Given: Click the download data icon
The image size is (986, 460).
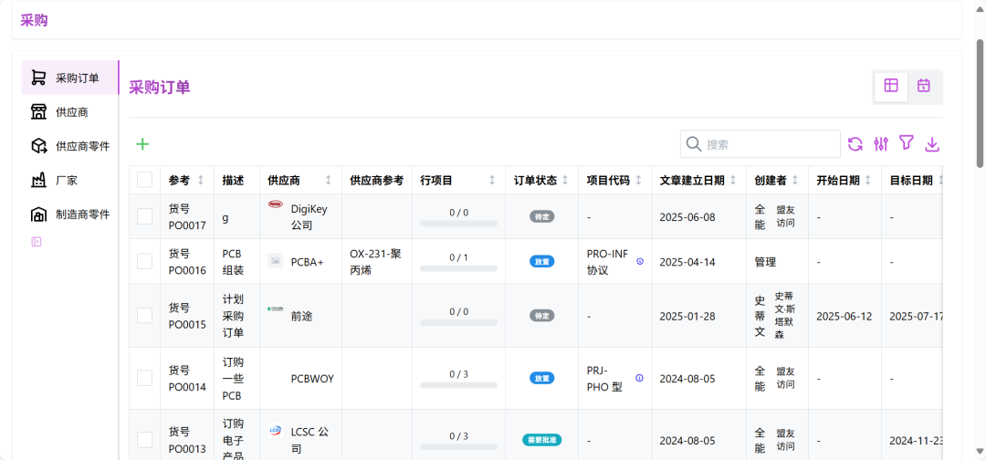Looking at the screenshot, I should [x=932, y=144].
